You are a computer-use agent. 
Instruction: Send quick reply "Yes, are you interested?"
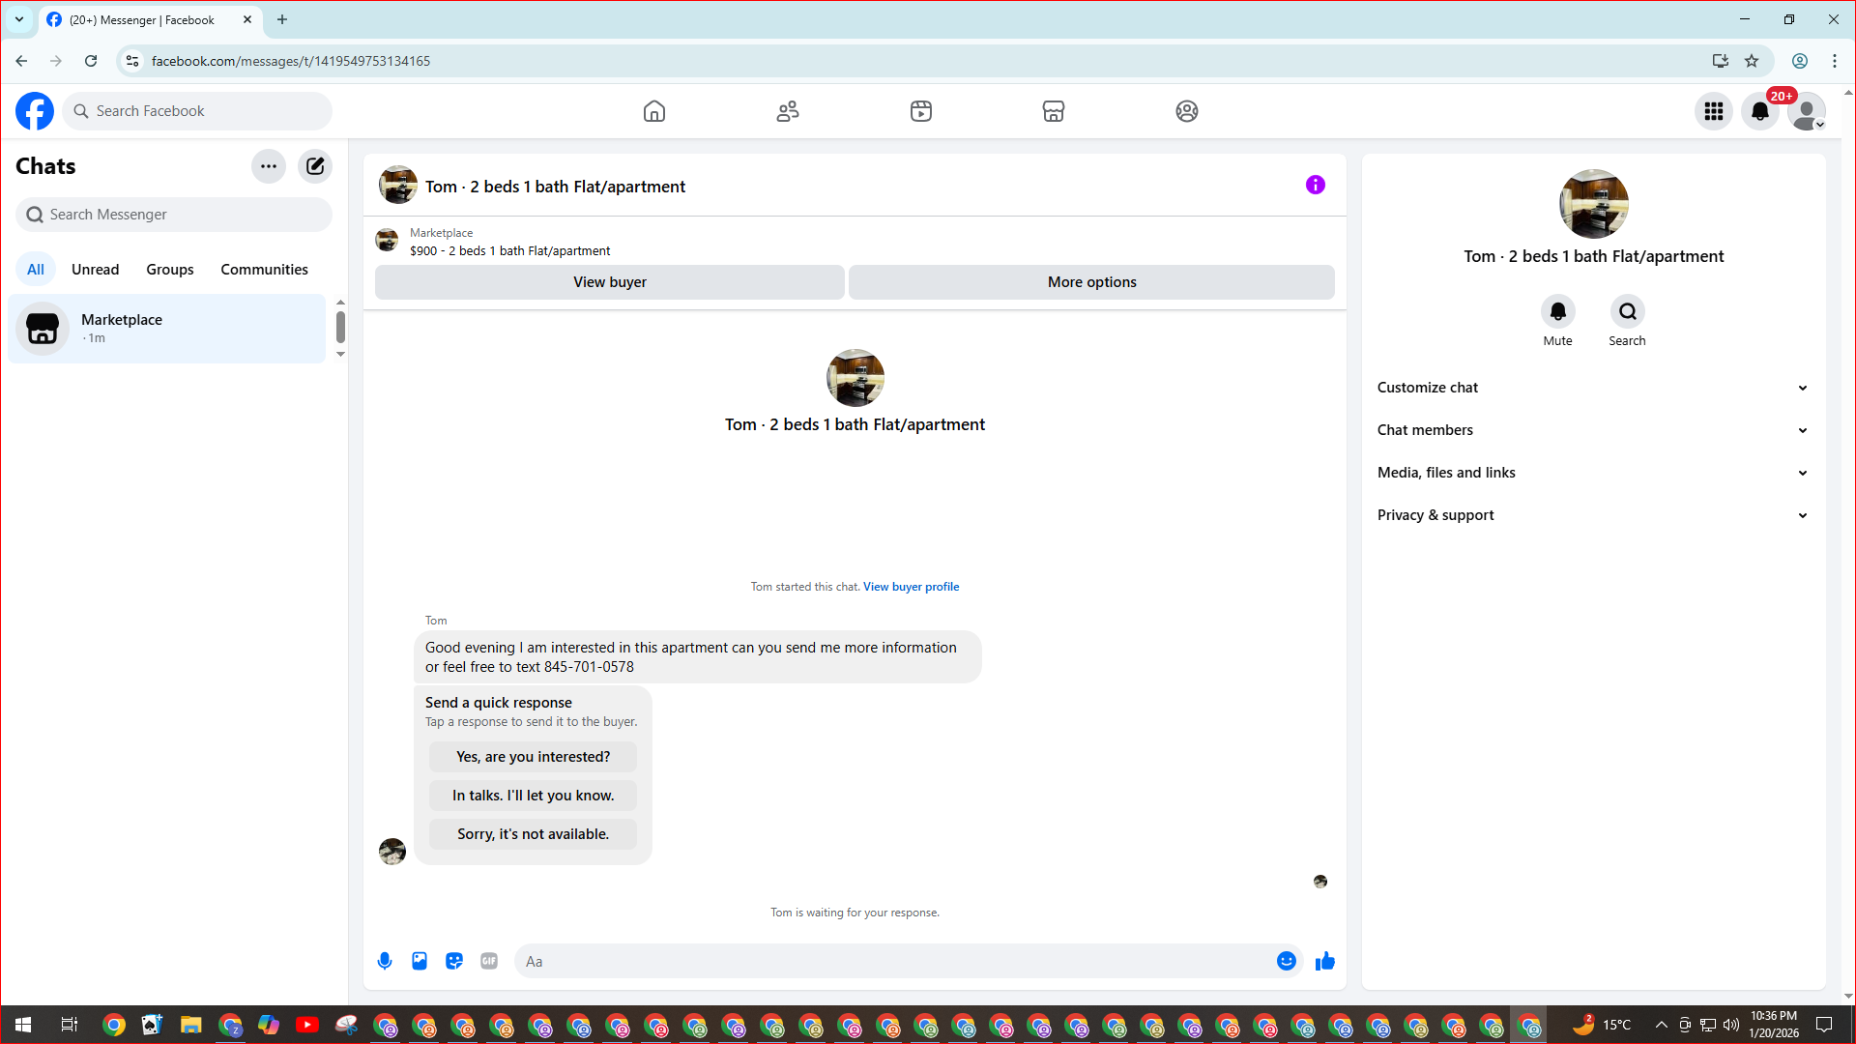534,757
